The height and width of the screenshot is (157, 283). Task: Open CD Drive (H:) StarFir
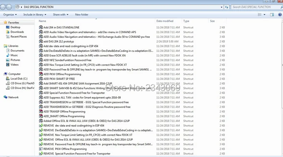(x=23, y=88)
